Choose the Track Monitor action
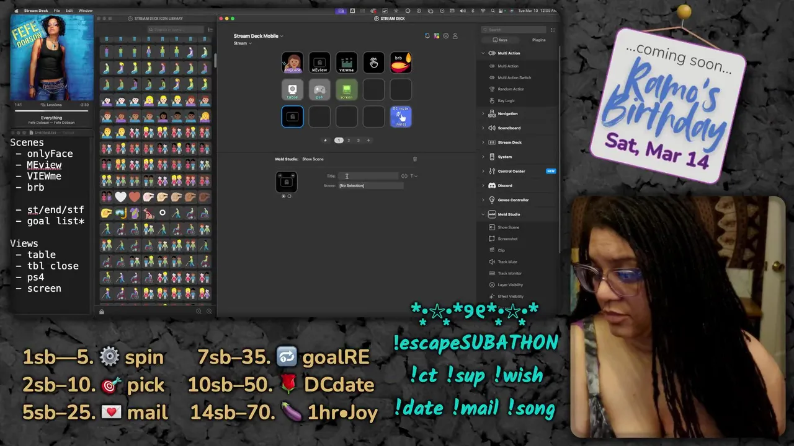 point(509,273)
